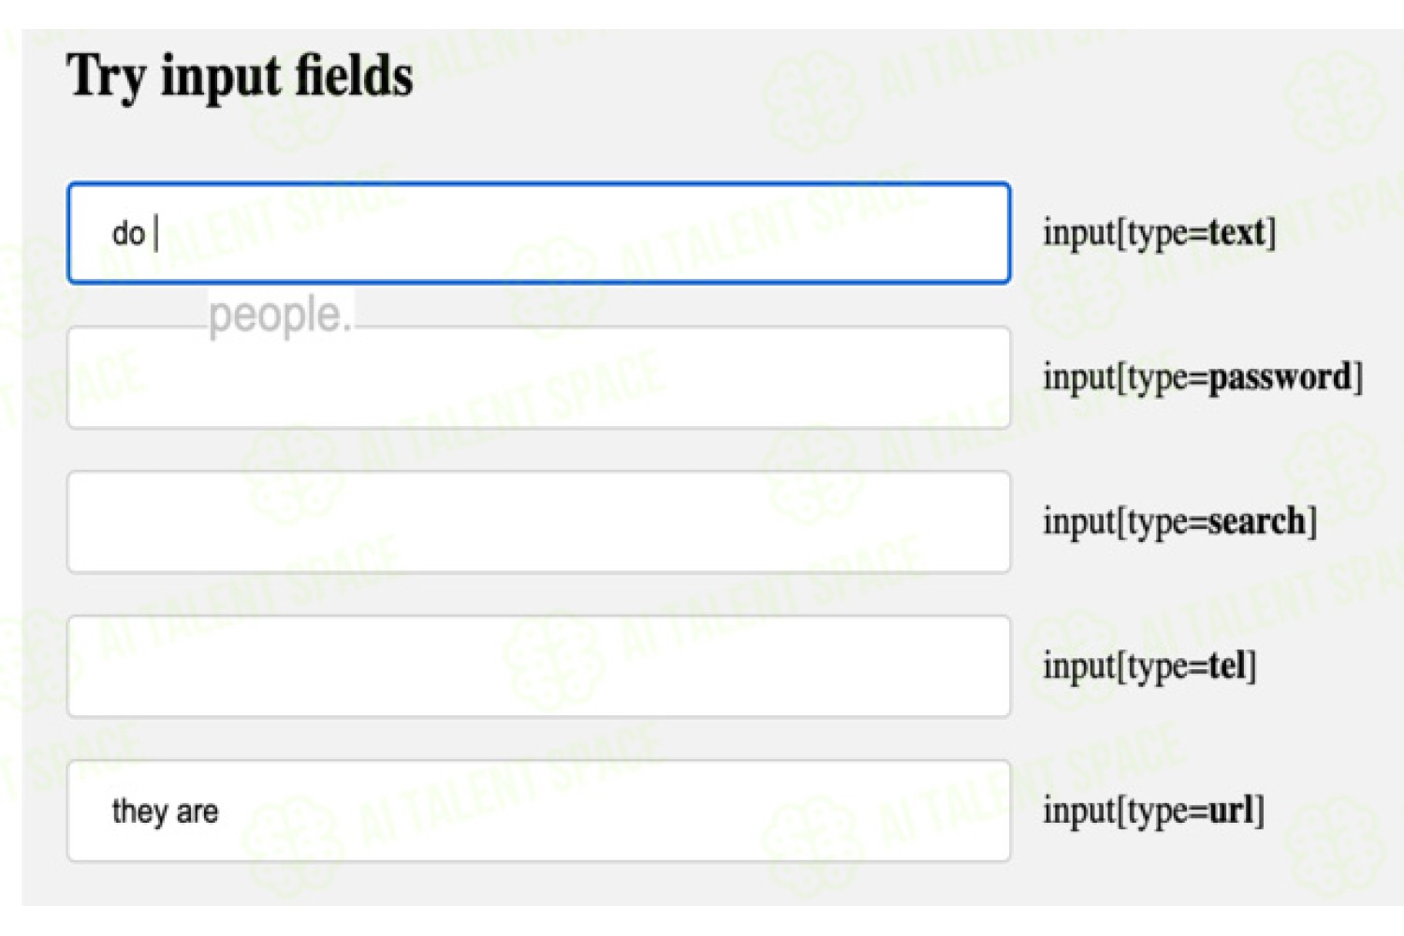Click the bold word "tel"
1404x936 pixels.
point(1227,666)
